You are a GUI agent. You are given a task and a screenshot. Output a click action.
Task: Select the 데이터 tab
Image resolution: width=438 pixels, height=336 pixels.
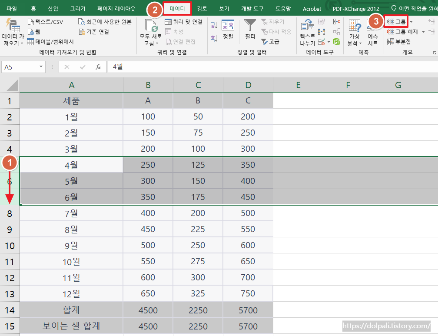(x=177, y=9)
